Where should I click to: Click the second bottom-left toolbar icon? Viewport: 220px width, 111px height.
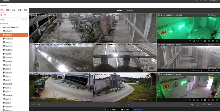click(x=39, y=104)
